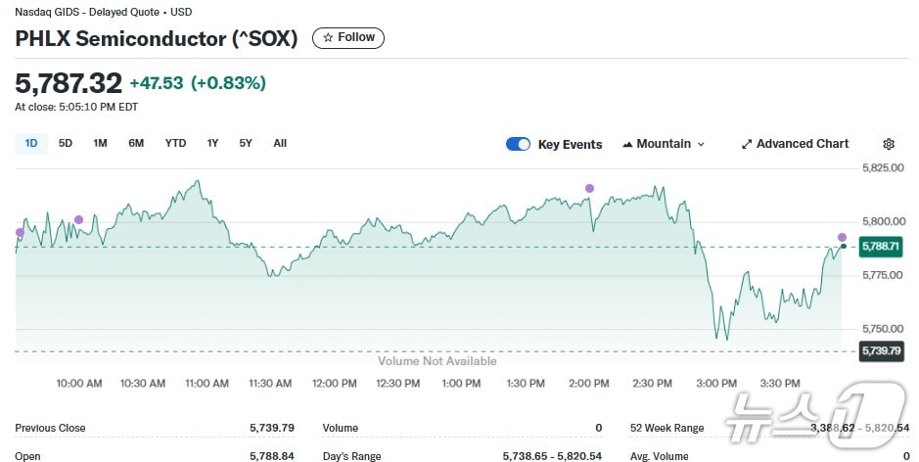Switch chart to 1Y range

(212, 144)
